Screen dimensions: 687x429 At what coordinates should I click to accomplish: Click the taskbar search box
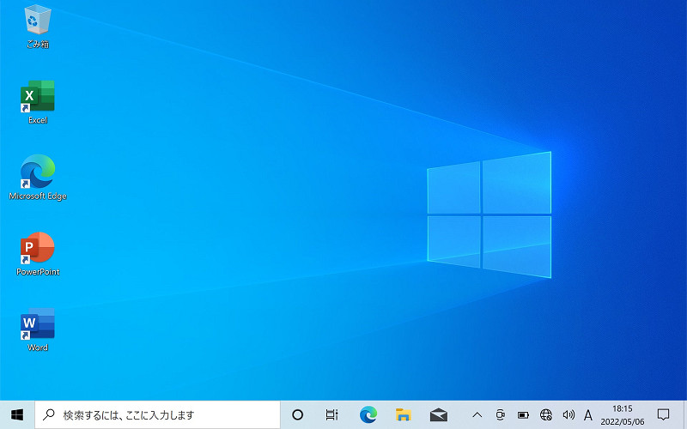(x=157, y=414)
